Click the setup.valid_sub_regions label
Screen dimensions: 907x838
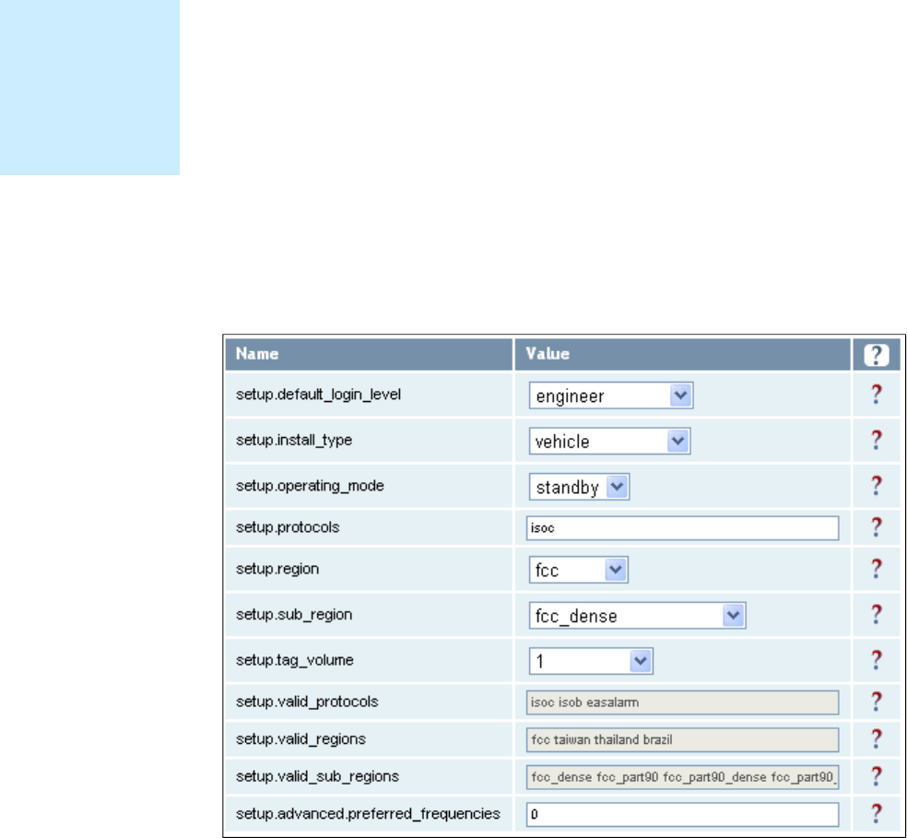(318, 776)
